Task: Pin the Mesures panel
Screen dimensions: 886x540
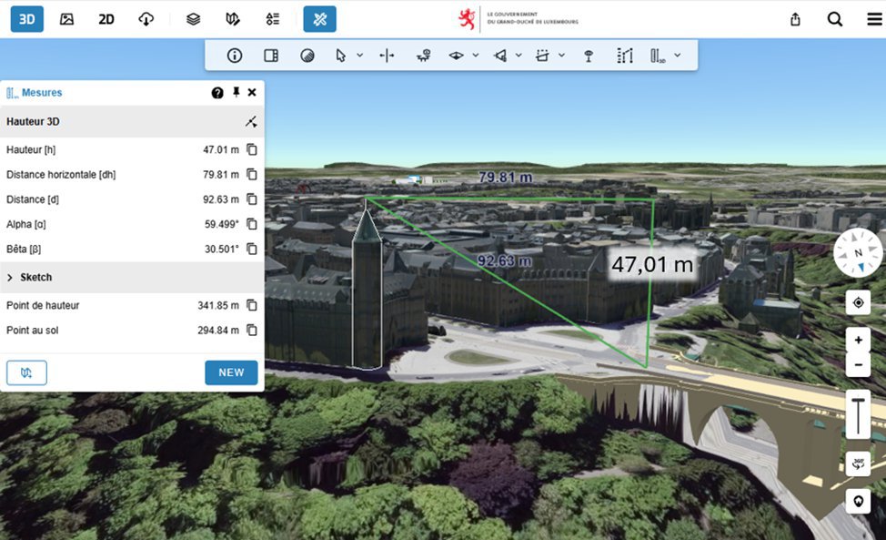Action: [234, 92]
